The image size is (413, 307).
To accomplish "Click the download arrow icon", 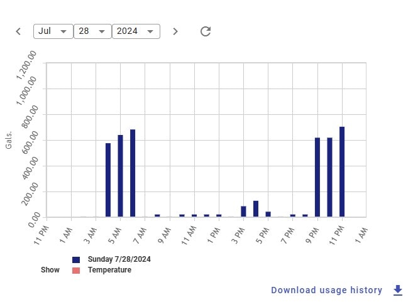I will click(x=397, y=290).
